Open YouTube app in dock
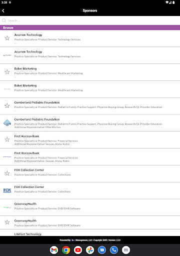The width and height of the screenshot is (180, 256). tap(78, 250)
